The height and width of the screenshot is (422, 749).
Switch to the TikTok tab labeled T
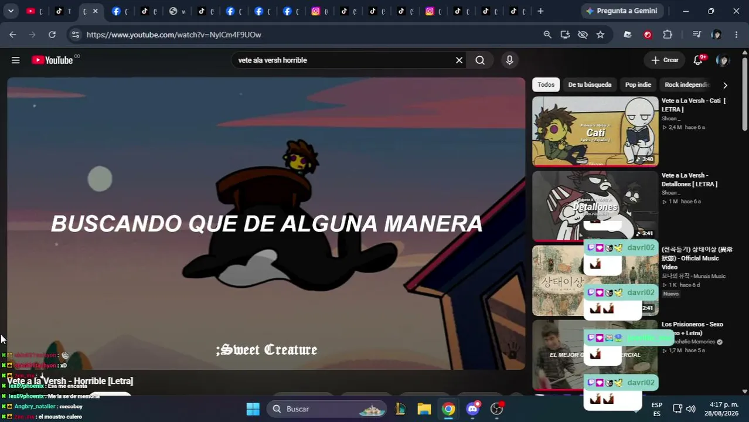point(63,11)
